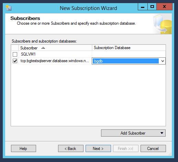Select the SQLVM1 subscriber row text
This screenshot has height=162, width=178.
pos(28,54)
